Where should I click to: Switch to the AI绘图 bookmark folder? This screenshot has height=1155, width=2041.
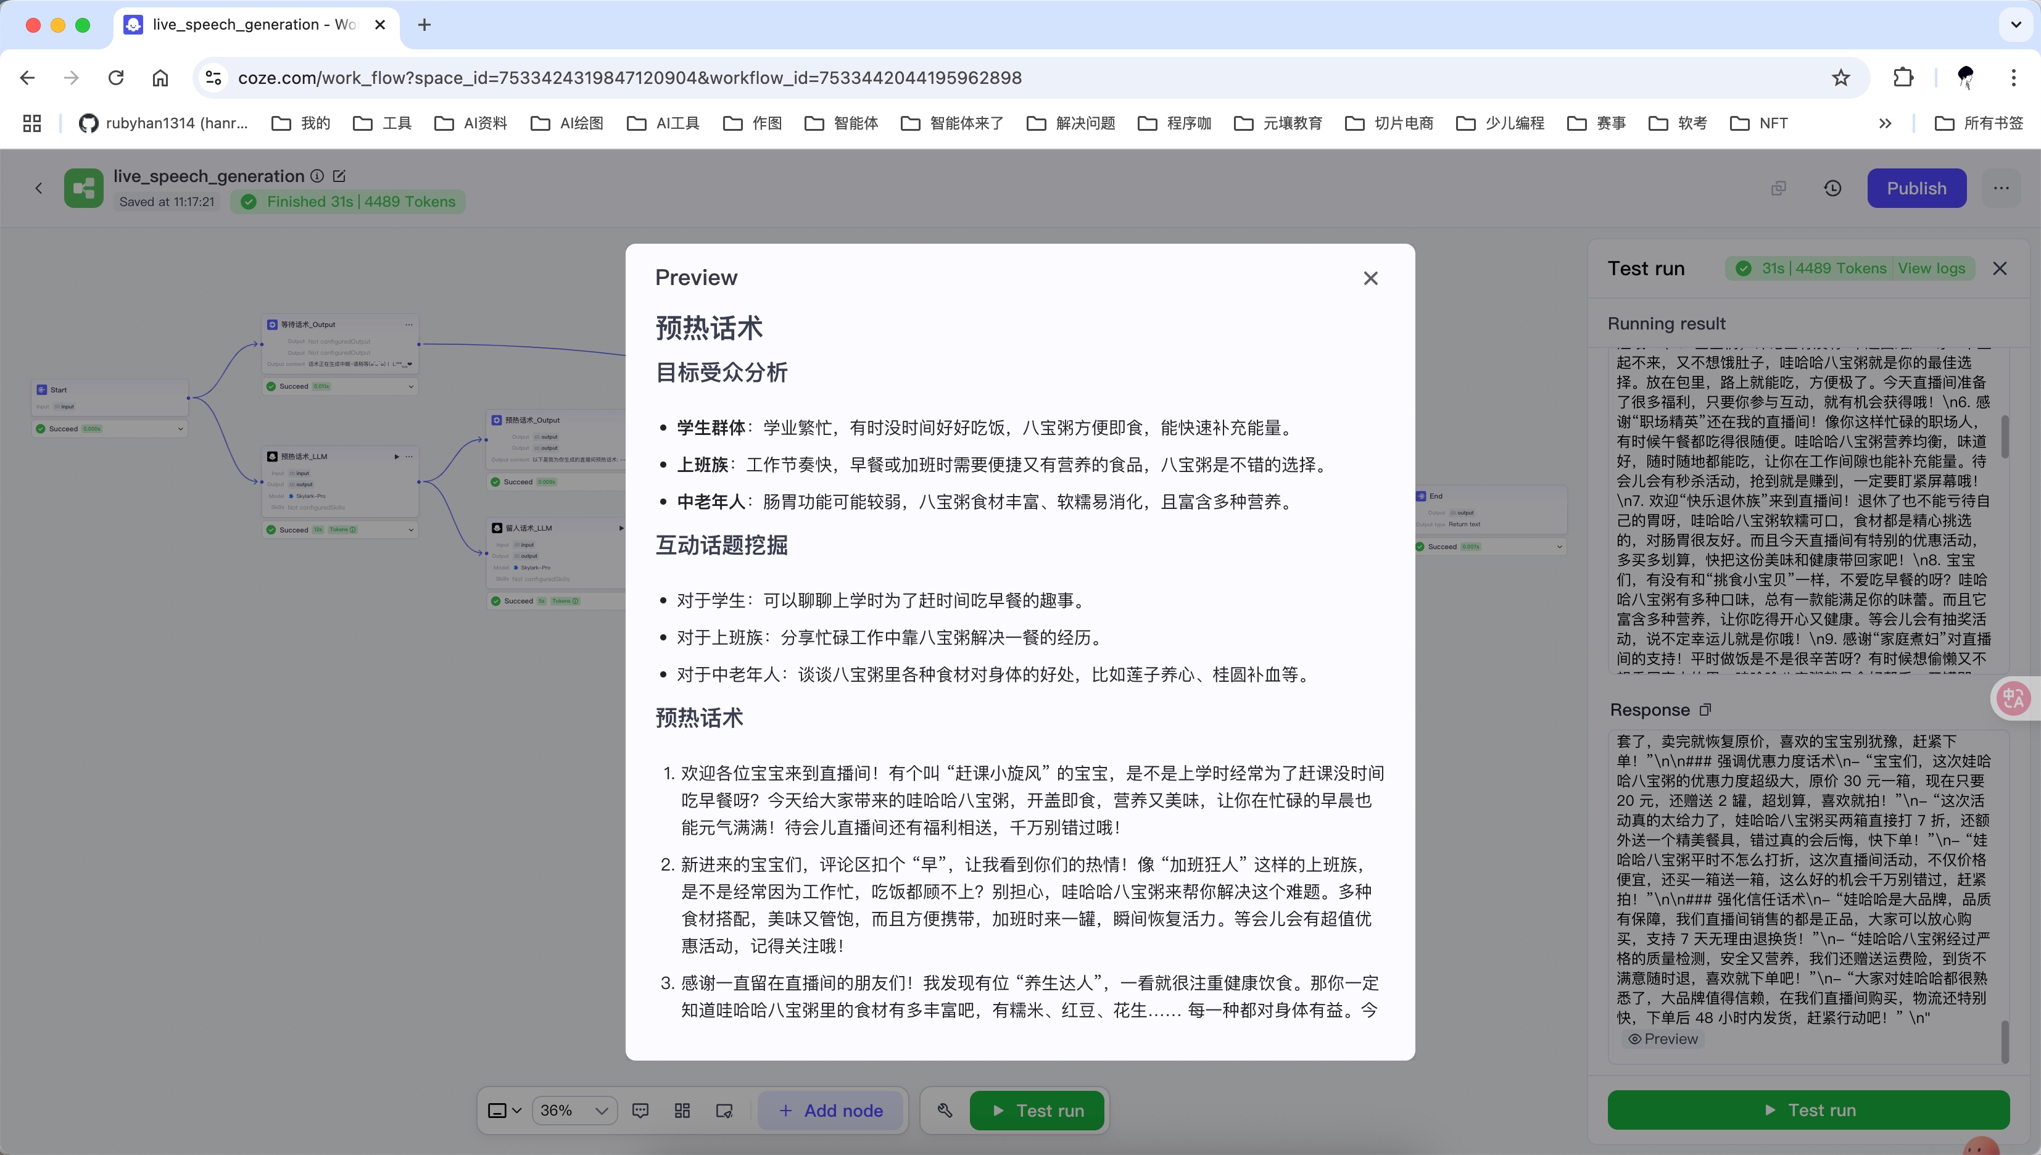580,123
